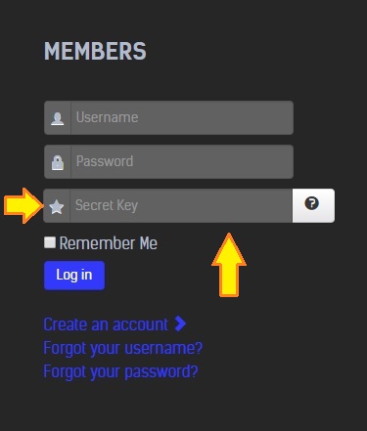367x431 pixels.
Task: Click the star icon beside Secret Key
Action: coord(57,207)
